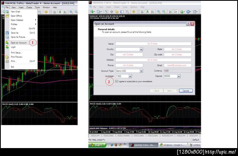Choose Open an Account from File menu
The height and width of the screenshot is (156, 238).
21,43
